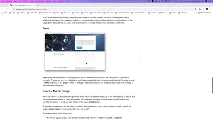Open the Help menu
This screenshot has height=119, width=213.
click(x=67, y=1)
